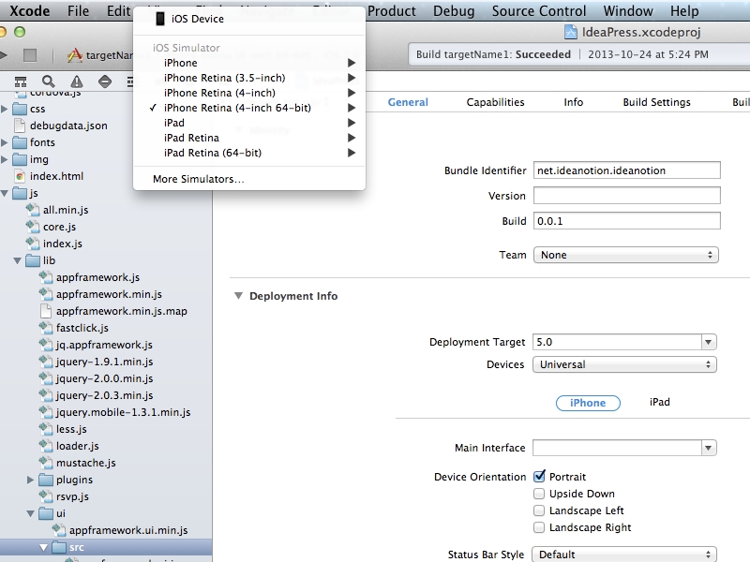This screenshot has height=562, width=750.
Task: Select iOS Device from the destination menu
Action: click(249, 19)
